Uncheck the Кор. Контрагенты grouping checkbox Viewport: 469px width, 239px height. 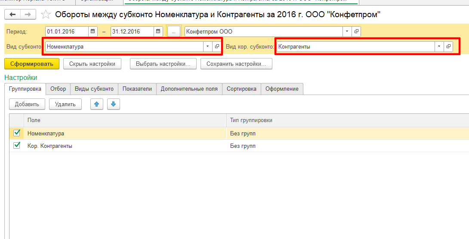17,145
